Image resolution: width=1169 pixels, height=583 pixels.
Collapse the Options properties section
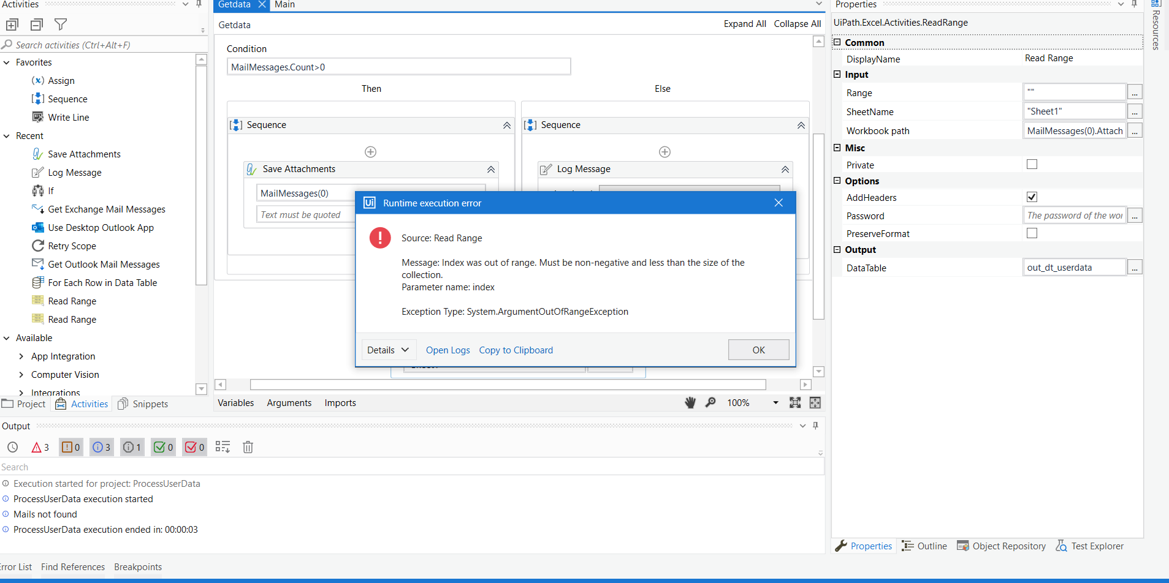point(837,181)
